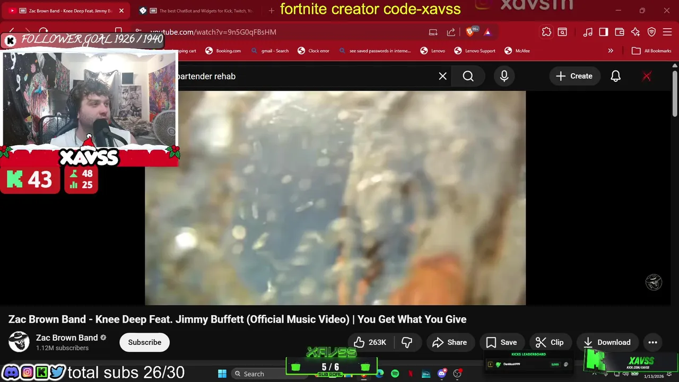Image resolution: width=679 pixels, height=382 pixels.
Task: Open the Lenovo bookmark
Action: [x=433, y=51]
